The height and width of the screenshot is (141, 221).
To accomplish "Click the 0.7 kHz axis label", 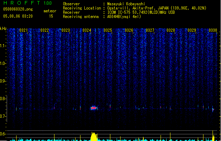I will coord(3,116).
